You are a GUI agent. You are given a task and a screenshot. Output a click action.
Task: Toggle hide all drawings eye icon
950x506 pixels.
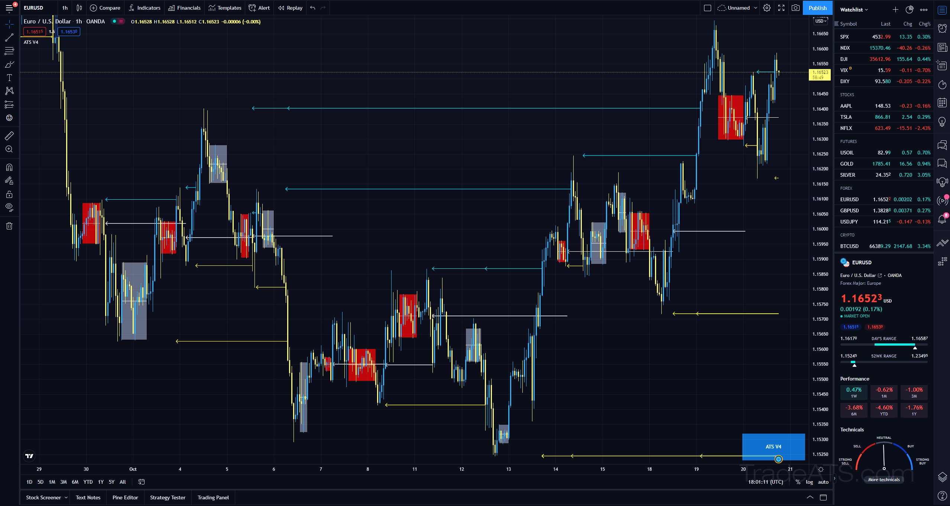tap(9, 207)
